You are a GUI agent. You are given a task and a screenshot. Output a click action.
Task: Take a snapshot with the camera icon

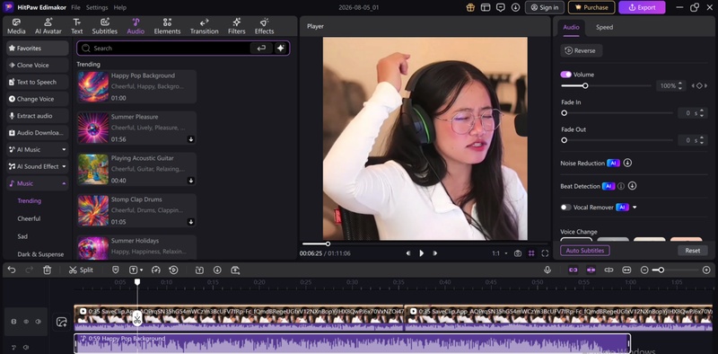click(518, 253)
